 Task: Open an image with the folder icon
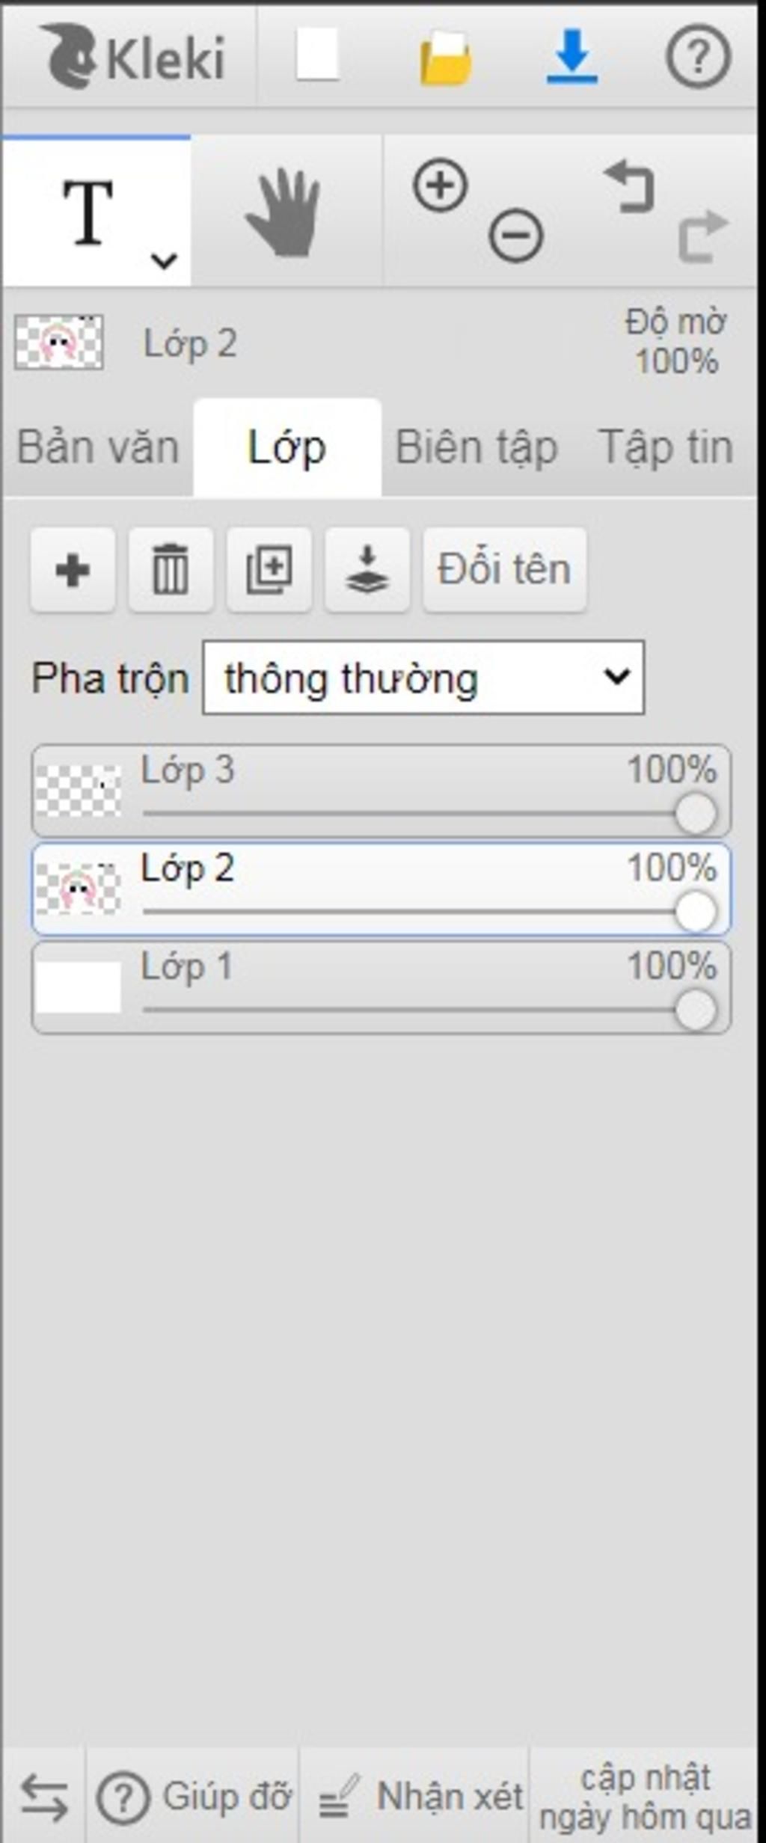coord(446,58)
